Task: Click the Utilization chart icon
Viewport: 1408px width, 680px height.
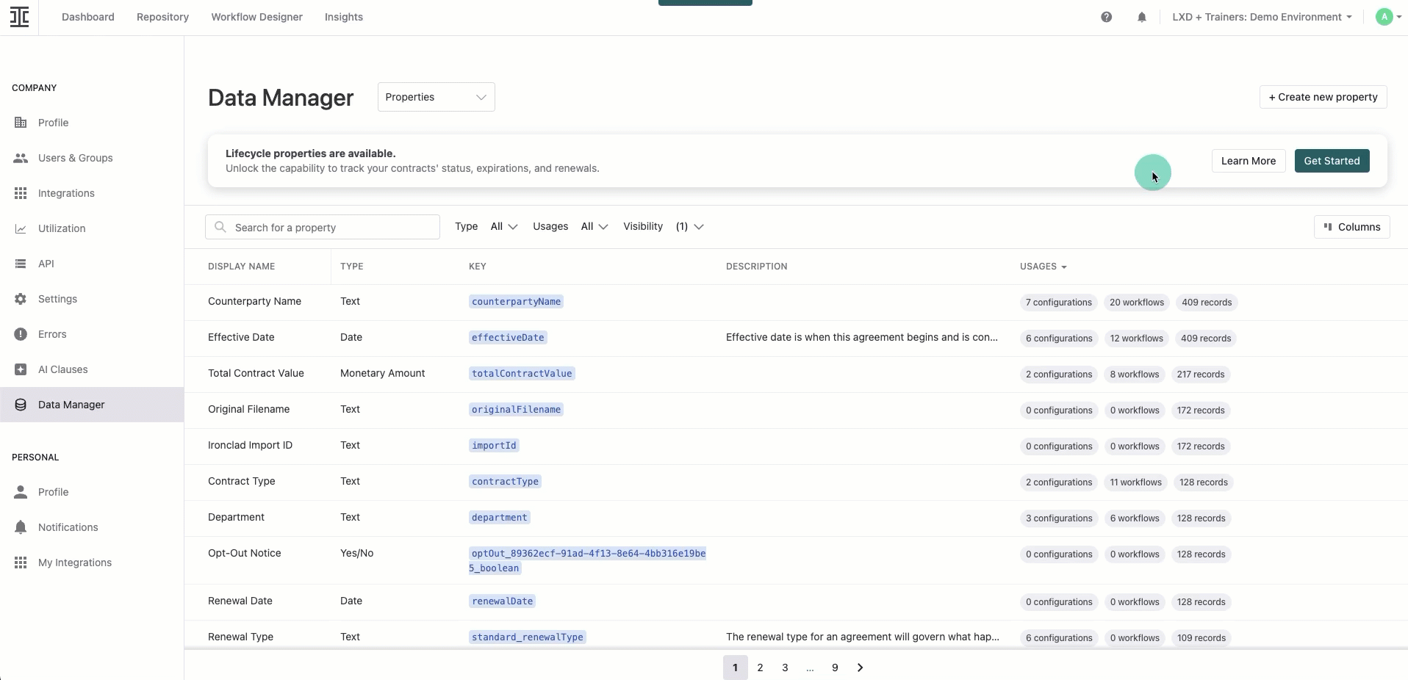Action: (21, 228)
